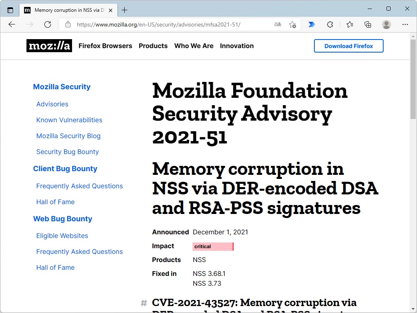Open Collections in the toolbar
The image size is (417, 313).
368,24
